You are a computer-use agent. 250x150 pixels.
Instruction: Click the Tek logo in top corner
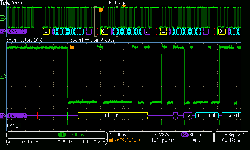(x=5, y=2)
